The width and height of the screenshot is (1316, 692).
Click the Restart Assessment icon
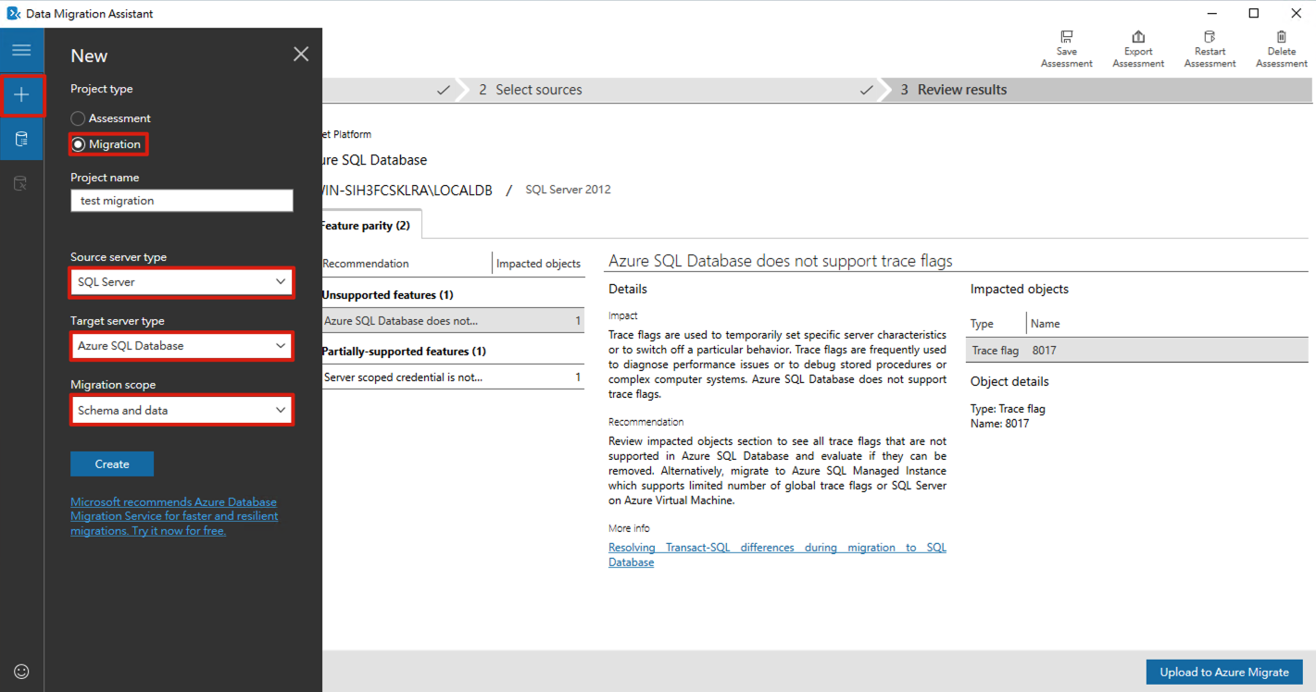tap(1209, 38)
